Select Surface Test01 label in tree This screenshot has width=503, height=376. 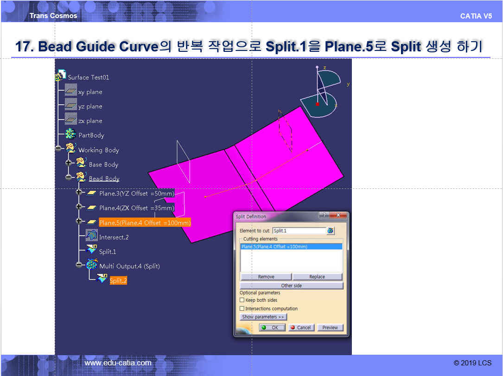89,77
